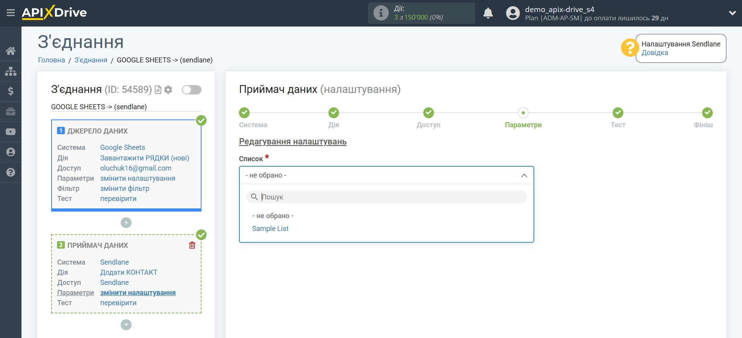The width and height of the screenshot is (742, 338).
Task: Open the Довідка help link
Action: point(655,53)
